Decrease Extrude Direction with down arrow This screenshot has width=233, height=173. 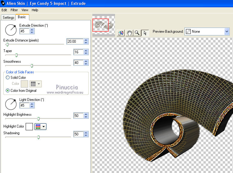pyautogui.click(x=32, y=32)
